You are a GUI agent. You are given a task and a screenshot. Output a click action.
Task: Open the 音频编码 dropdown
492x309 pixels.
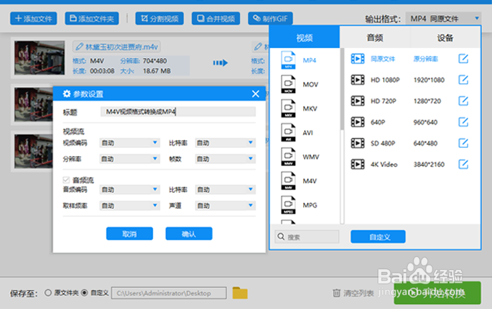[130, 189]
